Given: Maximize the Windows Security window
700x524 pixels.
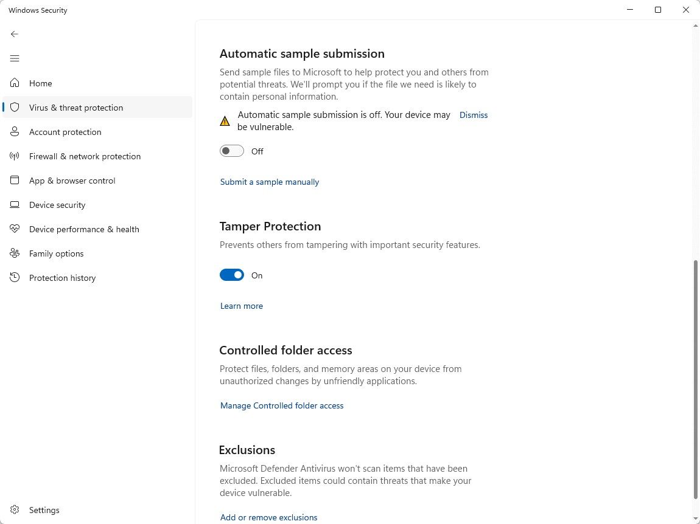Looking at the screenshot, I should (x=657, y=10).
